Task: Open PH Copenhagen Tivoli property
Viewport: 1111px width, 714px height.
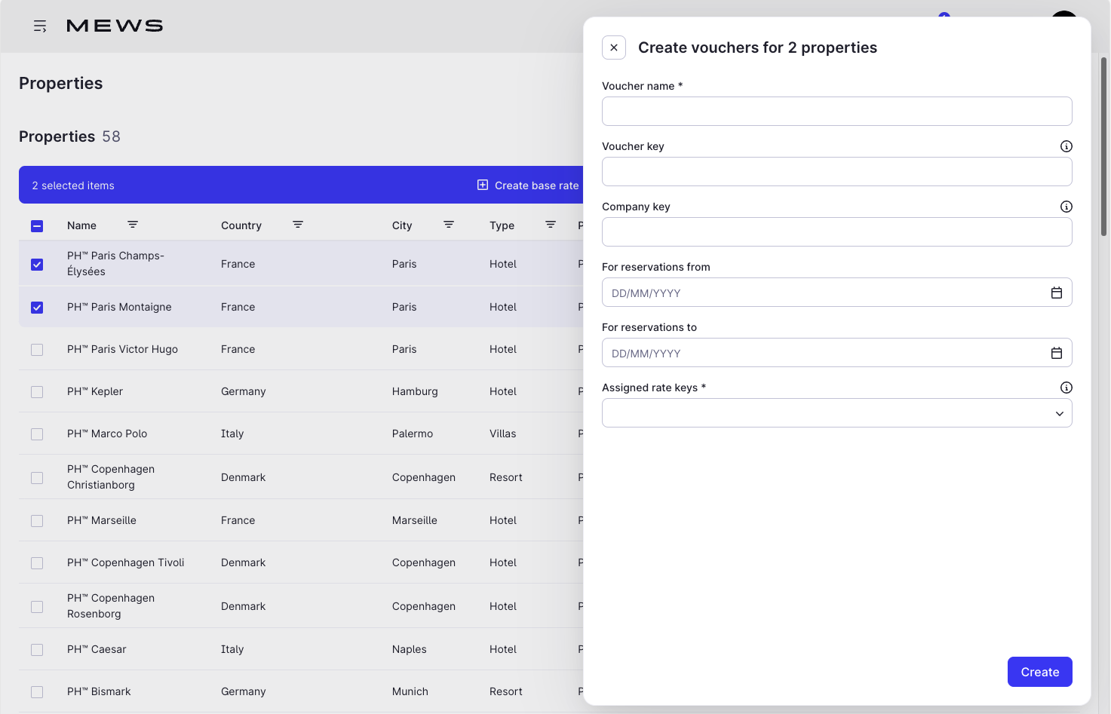Action: [x=126, y=562]
